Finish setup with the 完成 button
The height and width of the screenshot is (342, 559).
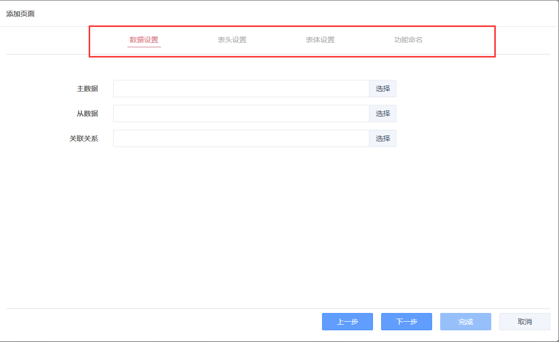[466, 322]
